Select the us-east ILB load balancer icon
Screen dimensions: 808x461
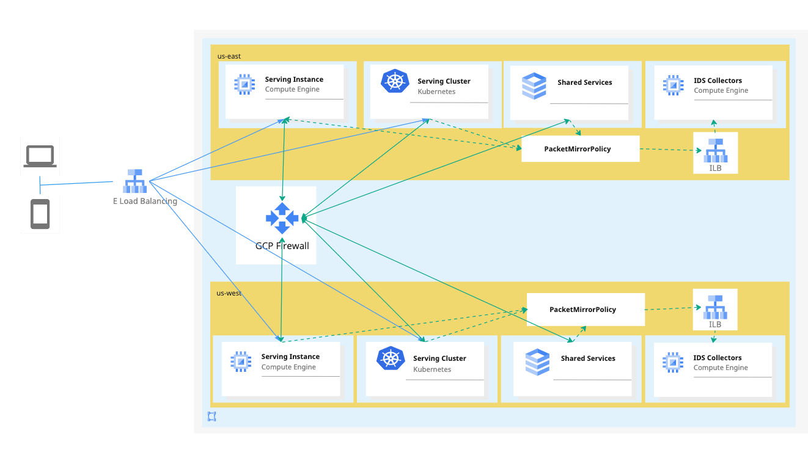pyautogui.click(x=715, y=150)
